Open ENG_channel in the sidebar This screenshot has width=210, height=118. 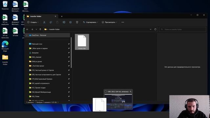coord(36,57)
